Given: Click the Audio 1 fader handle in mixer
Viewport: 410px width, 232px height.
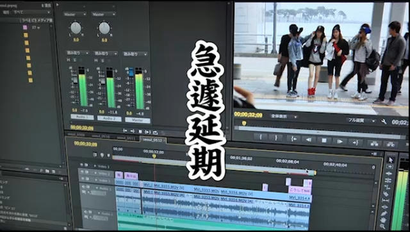Looking at the screenshot, I should (x=75, y=80).
